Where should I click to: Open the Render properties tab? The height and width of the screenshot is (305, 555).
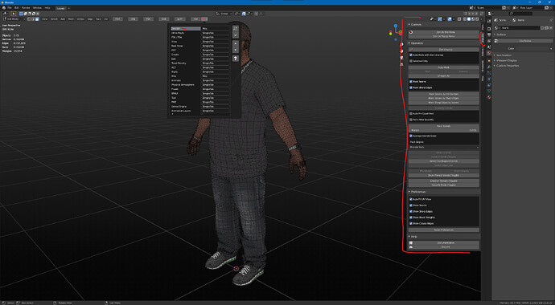pos(489,29)
